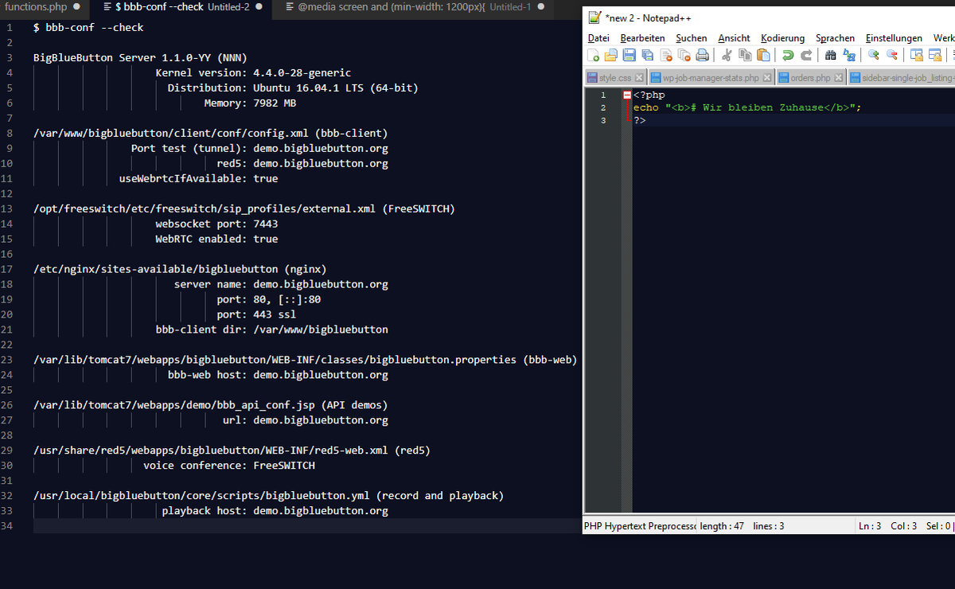Switch to style.css tab in Notepad++
This screenshot has width=955, height=589.
(615, 78)
